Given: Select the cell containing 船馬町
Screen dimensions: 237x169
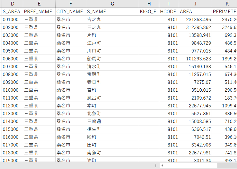Looking at the screenshot, I should click(112, 59).
